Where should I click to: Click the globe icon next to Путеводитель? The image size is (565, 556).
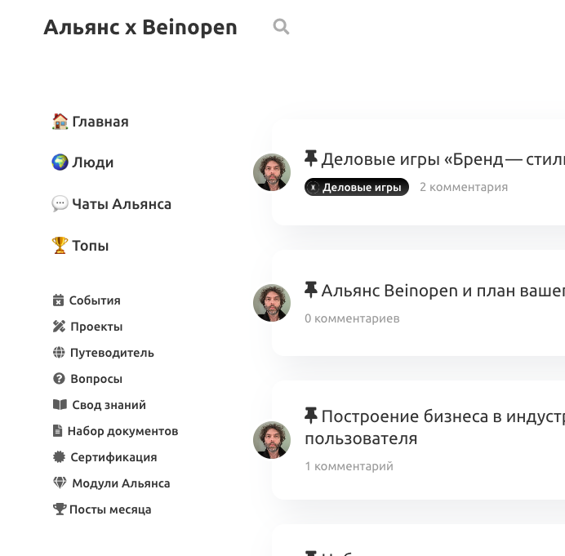59,352
